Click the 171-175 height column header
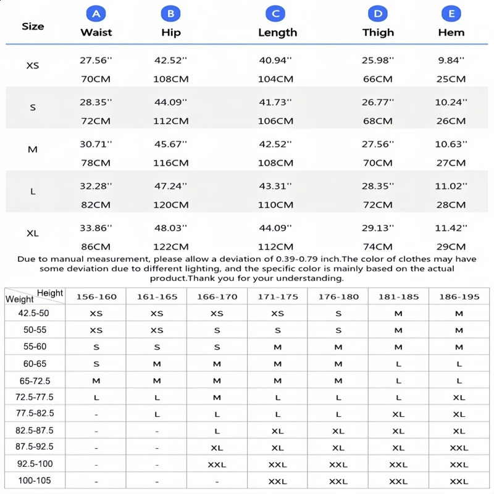 (277, 297)
